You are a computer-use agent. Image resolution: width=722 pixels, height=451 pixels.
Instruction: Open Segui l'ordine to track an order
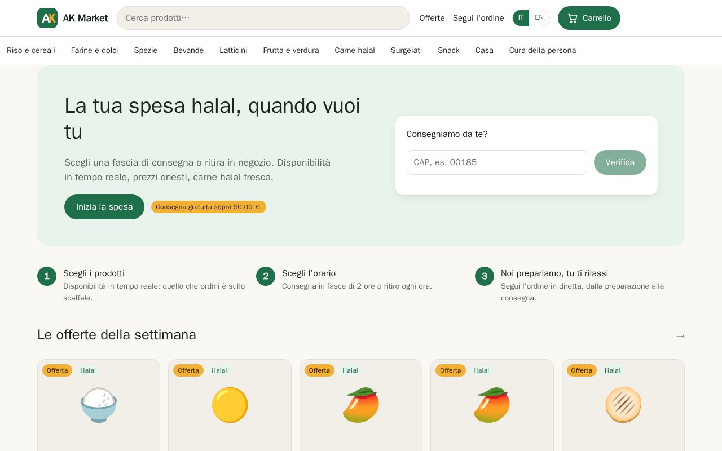pyautogui.click(x=478, y=18)
